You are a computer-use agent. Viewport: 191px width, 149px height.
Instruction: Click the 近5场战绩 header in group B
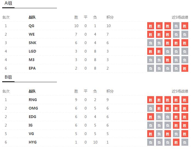pos(180,91)
